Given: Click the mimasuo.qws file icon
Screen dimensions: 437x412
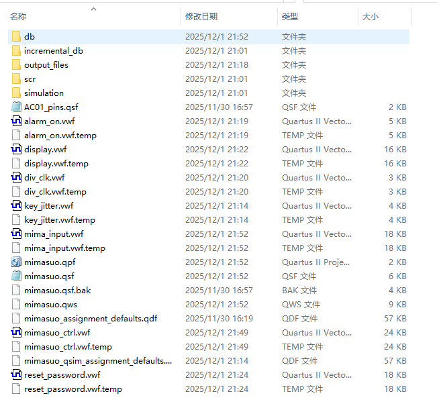Looking at the screenshot, I should [x=16, y=304].
